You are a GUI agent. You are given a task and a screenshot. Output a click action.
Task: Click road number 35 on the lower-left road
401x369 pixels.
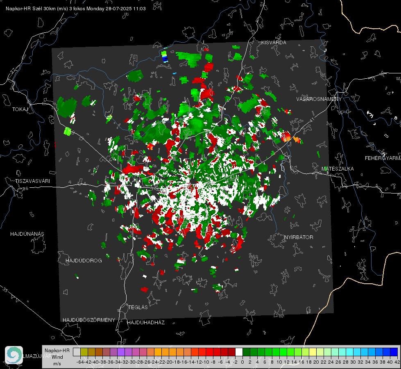click(5, 289)
